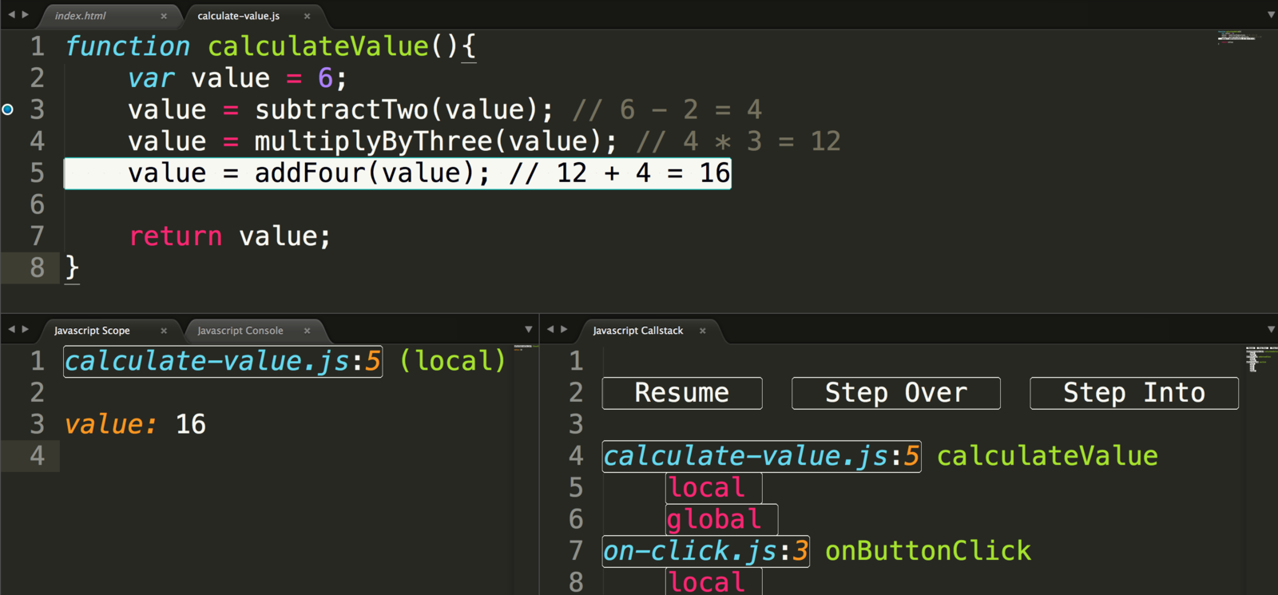The height and width of the screenshot is (595, 1278).
Task: Go to next tab in Scope pane
Action: pos(26,329)
